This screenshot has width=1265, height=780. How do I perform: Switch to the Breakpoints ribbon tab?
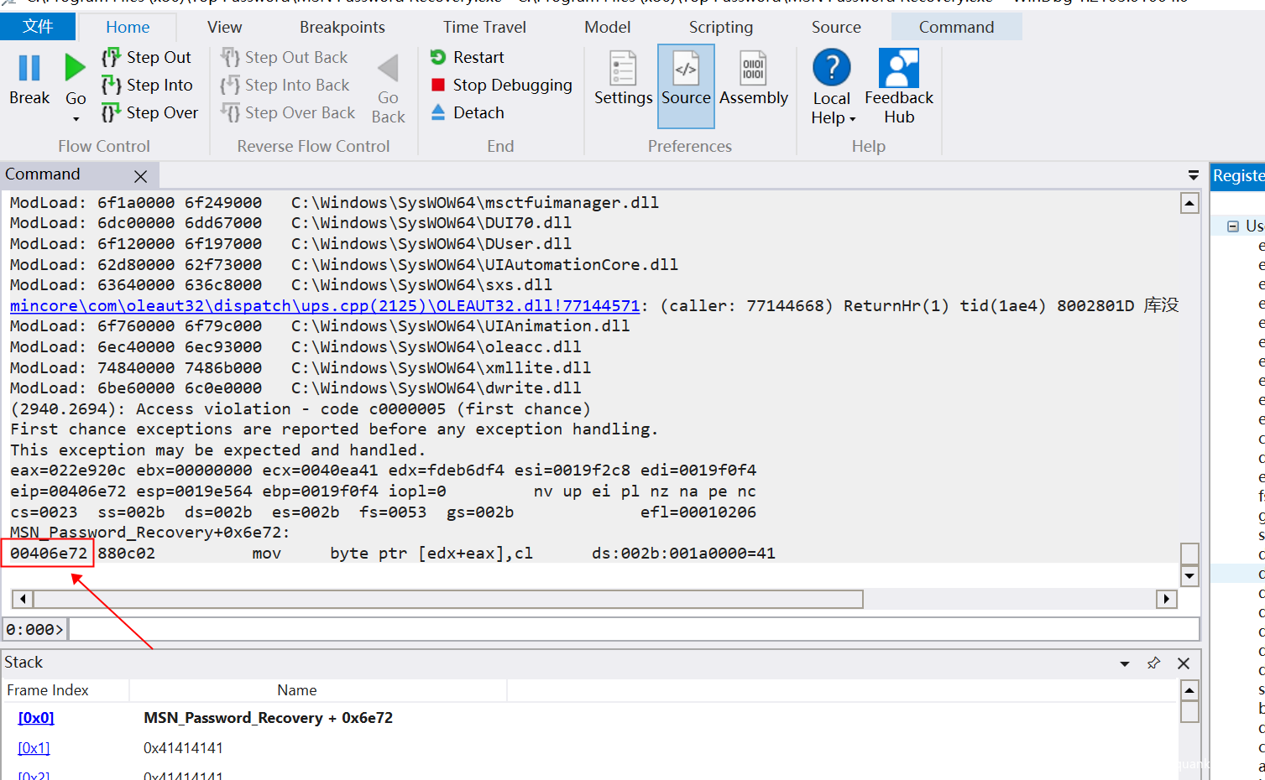click(342, 27)
